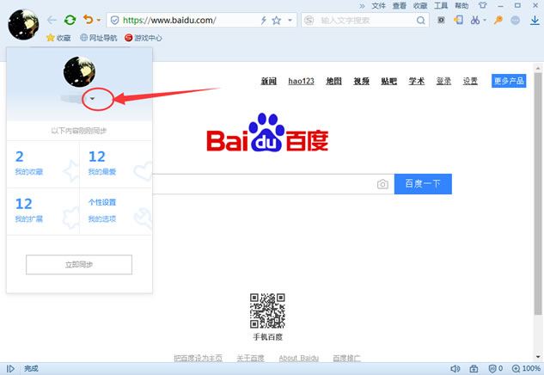This screenshot has height=375, width=544.
Task: Open the dropdown beside the scissors icon
Action: pos(485,20)
